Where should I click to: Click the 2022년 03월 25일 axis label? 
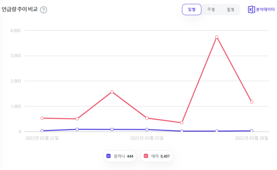coord(147,138)
